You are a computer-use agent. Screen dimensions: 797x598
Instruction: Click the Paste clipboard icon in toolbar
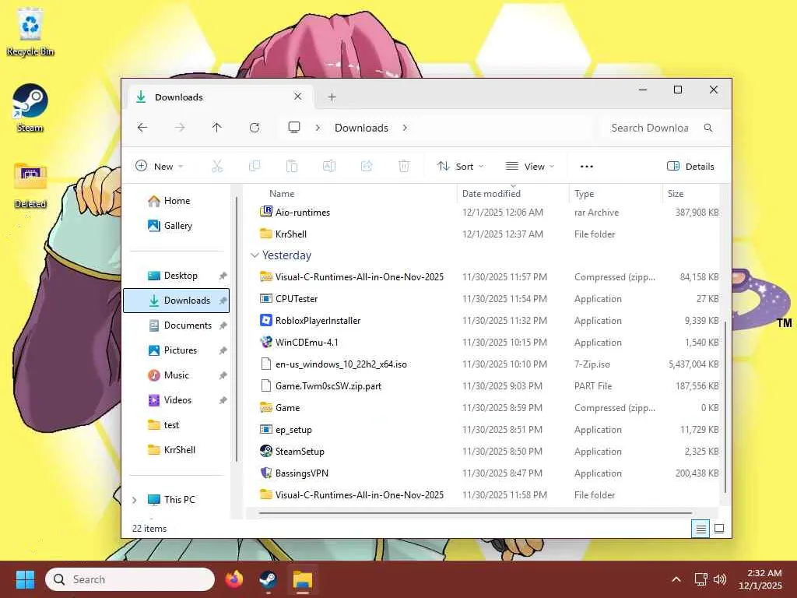pos(292,166)
